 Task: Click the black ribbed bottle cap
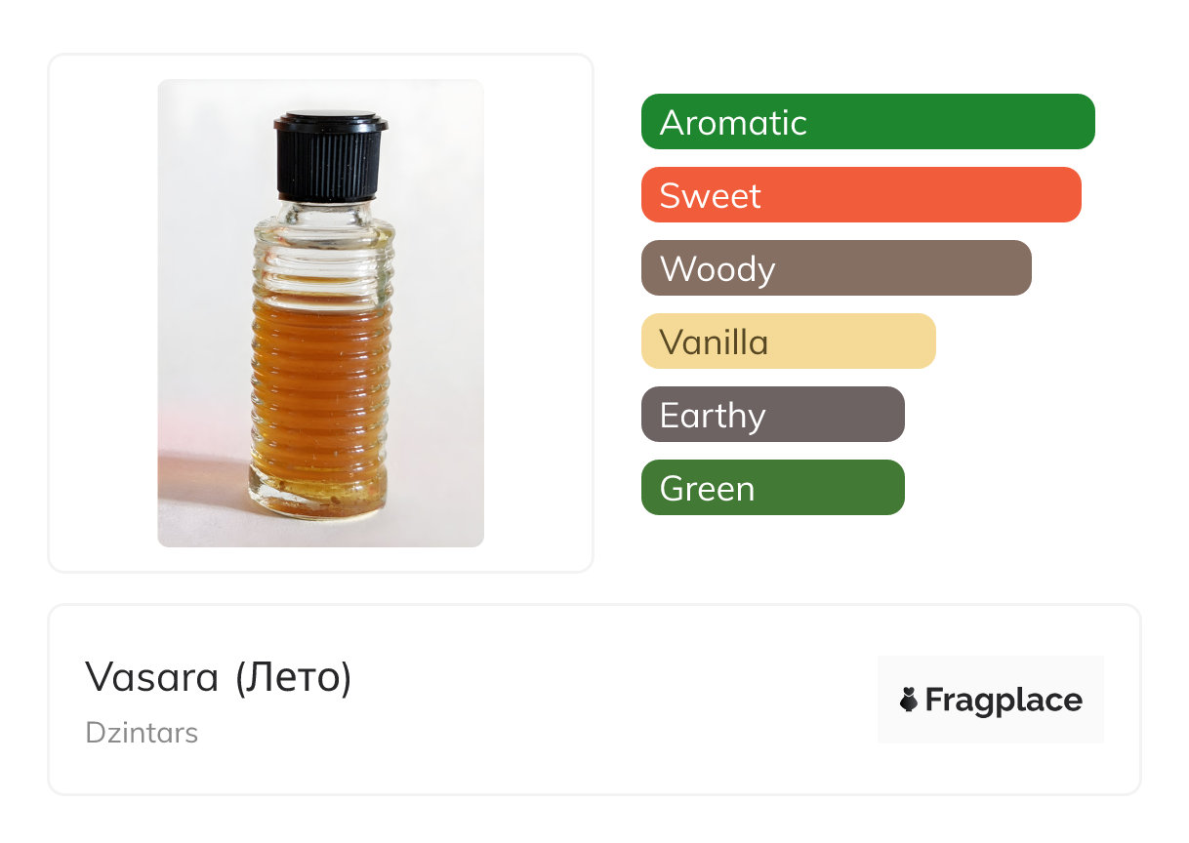[x=330, y=156]
